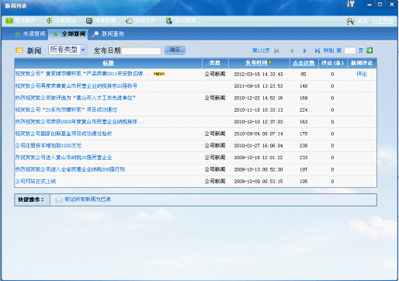Click the 确定 confirm button

coord(175,50)
